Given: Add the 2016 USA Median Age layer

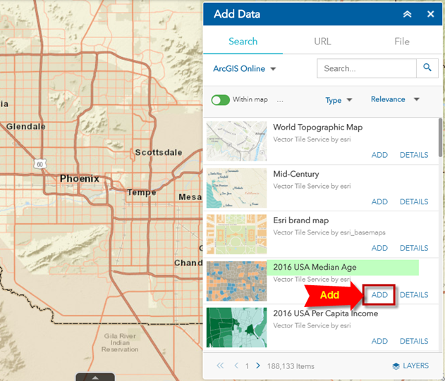Looking at the screenshot, I should point(379,294).
